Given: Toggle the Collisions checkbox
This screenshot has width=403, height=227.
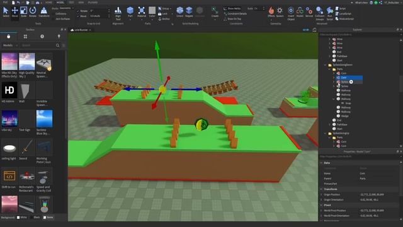Looking at the screenshot, I should 53,14.
